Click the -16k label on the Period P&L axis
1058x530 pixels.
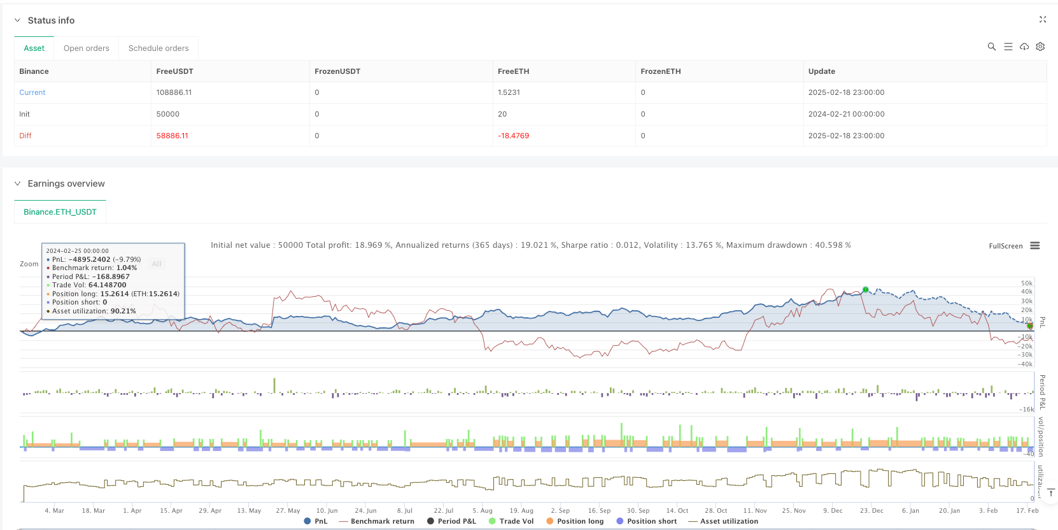tap(1027, 410)
